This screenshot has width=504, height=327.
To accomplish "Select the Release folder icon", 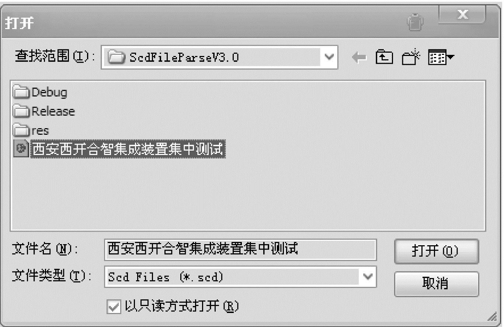I will tap(21, 111).
